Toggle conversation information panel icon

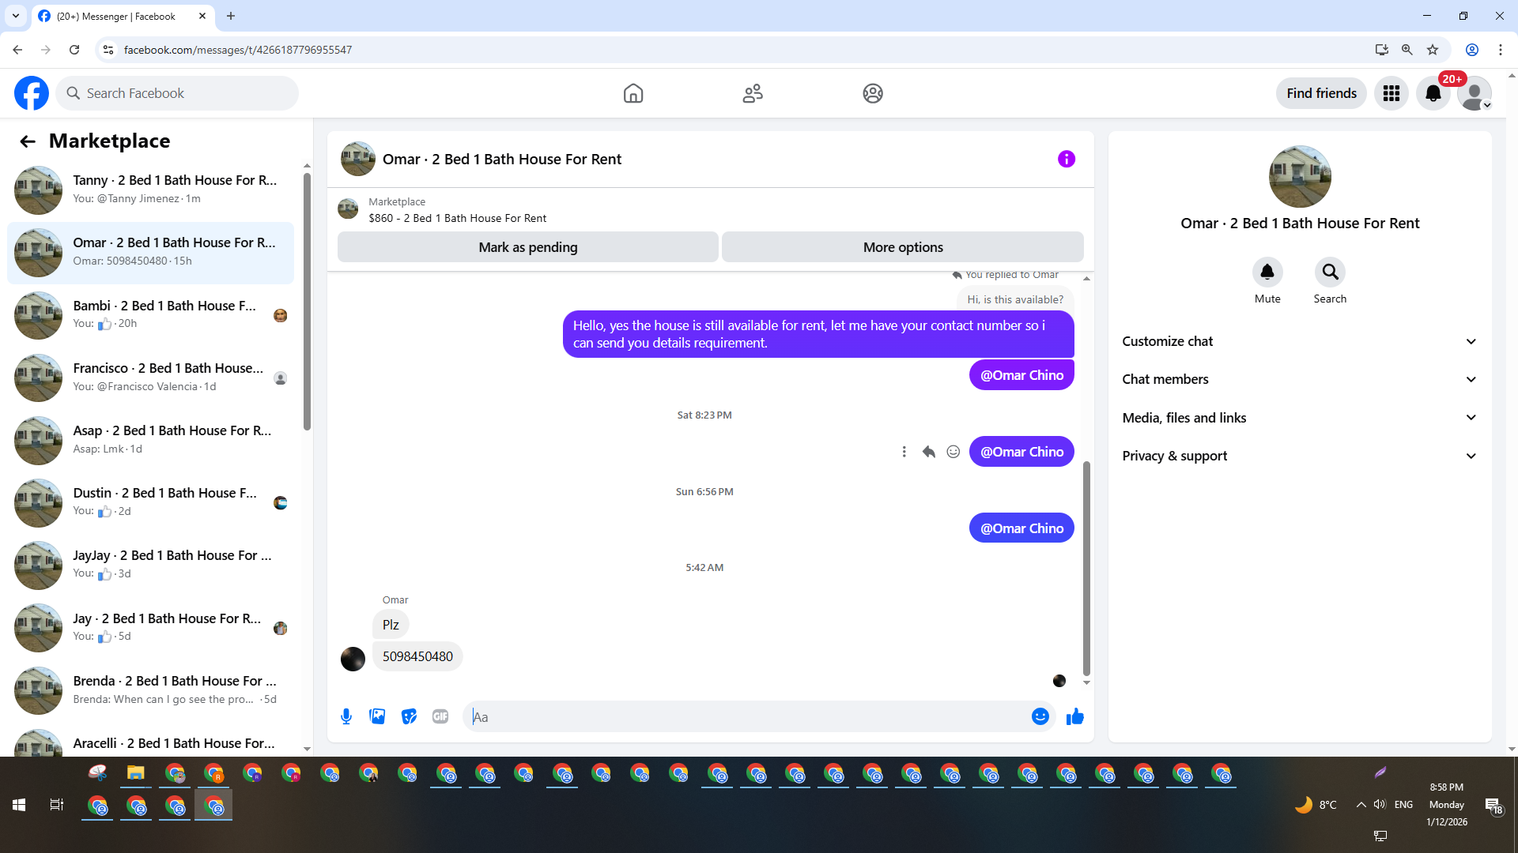pos(1066,159)
